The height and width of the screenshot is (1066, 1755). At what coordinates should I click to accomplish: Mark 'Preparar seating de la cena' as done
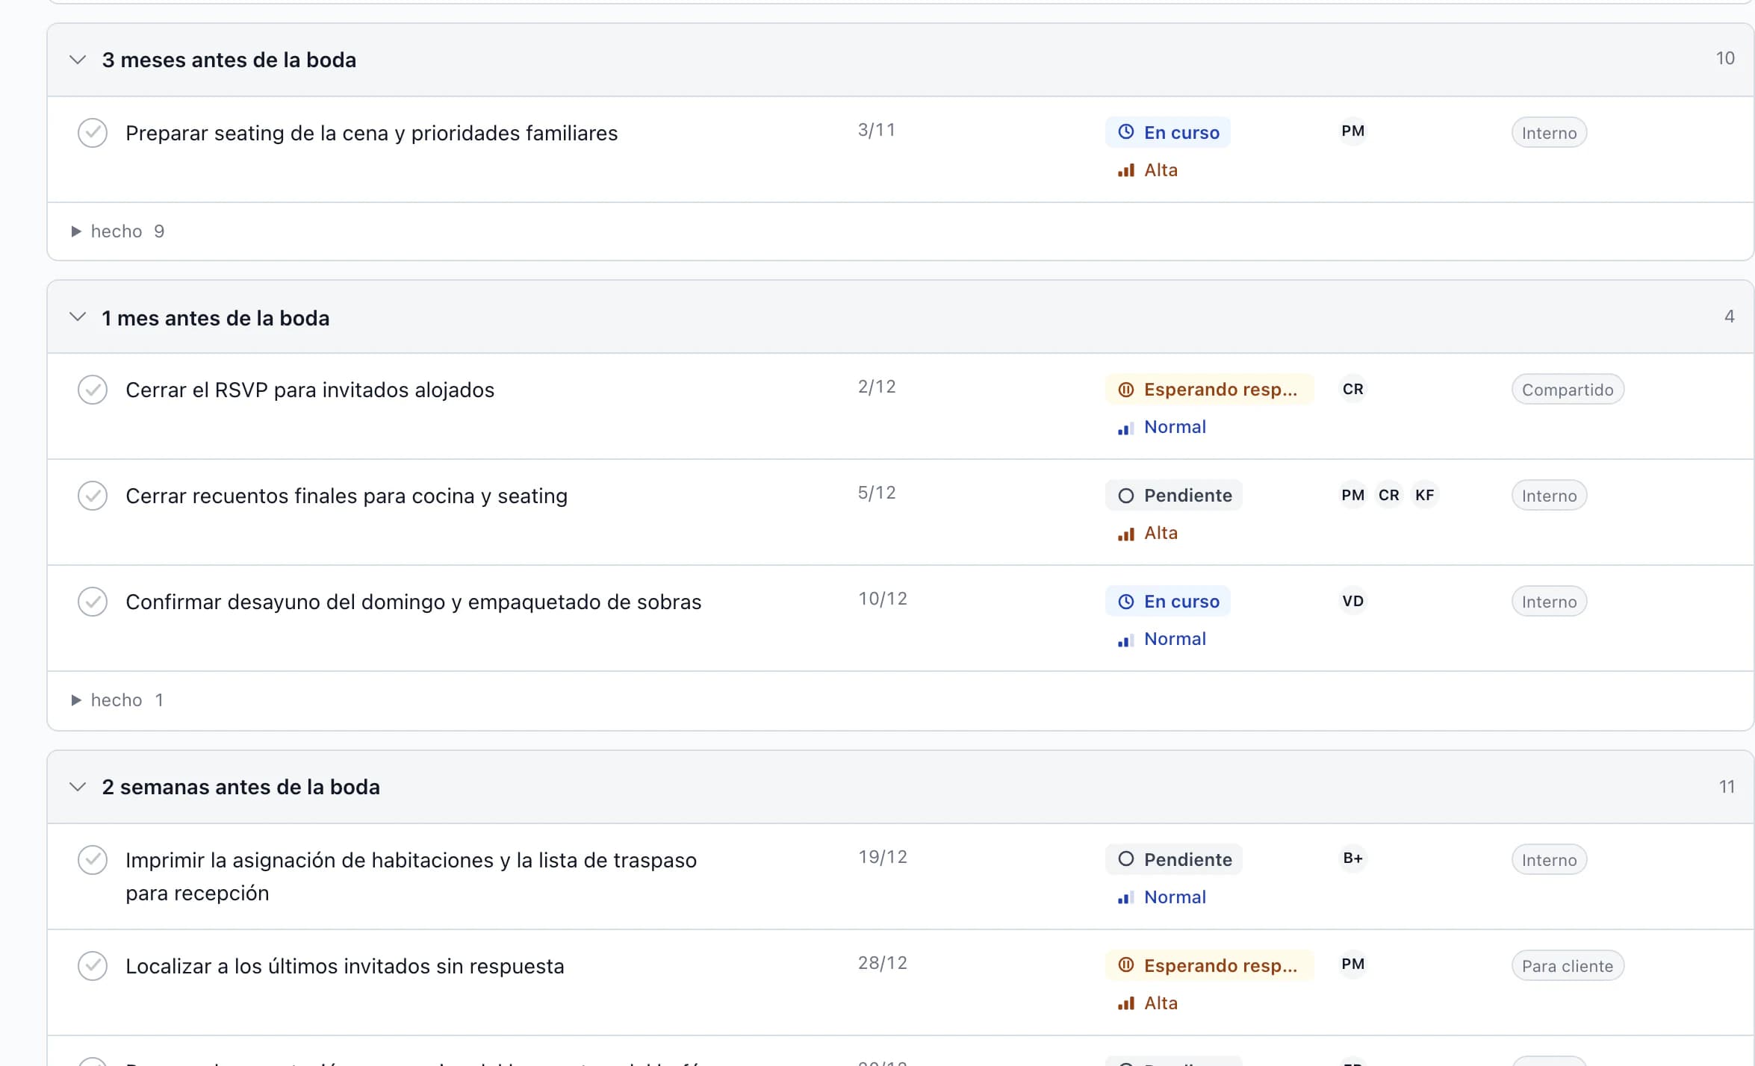[93, 133]
